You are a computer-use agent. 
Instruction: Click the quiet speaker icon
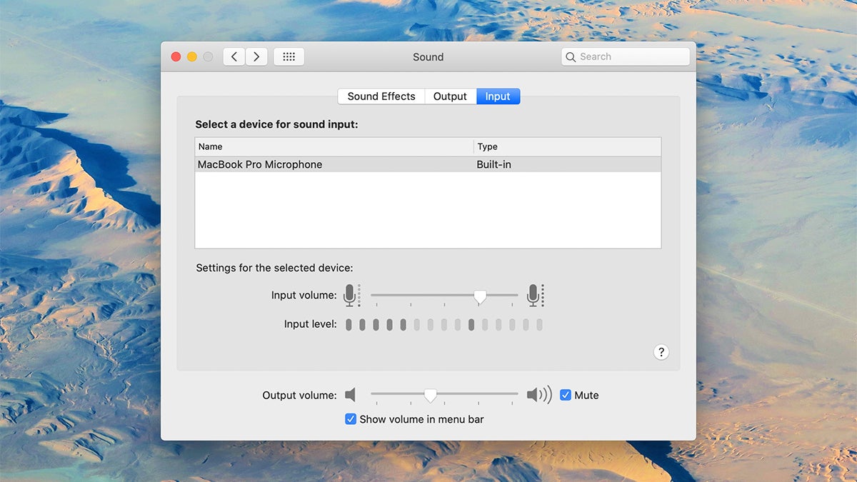point(351,393)
